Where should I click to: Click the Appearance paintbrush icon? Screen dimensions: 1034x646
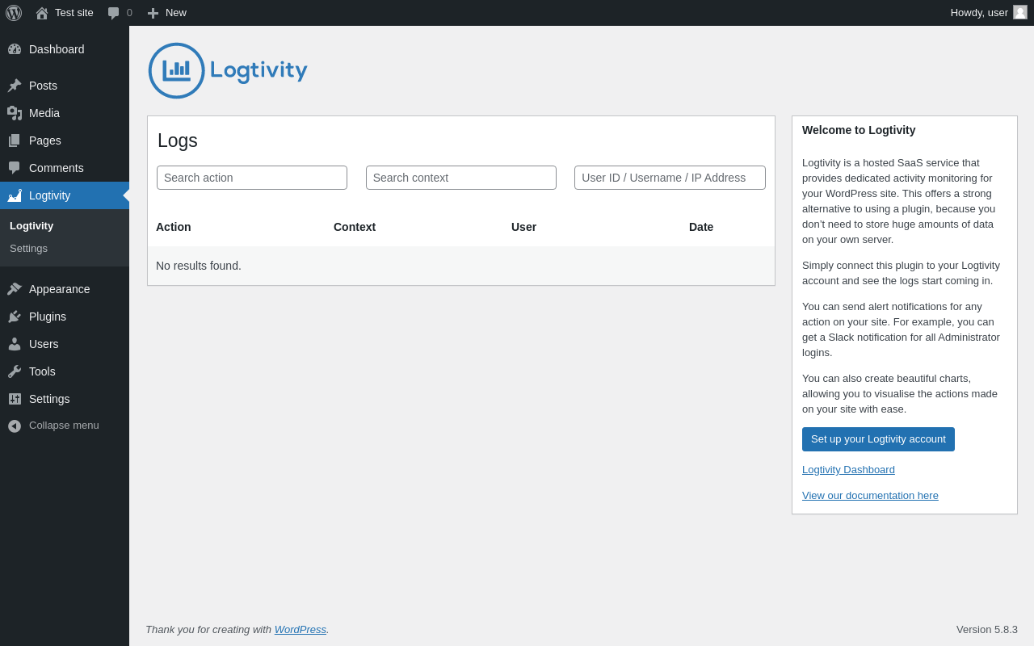pos(15,289)
